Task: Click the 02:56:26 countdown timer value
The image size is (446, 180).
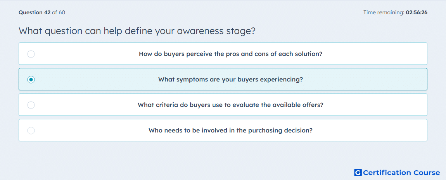Action: 417,12
